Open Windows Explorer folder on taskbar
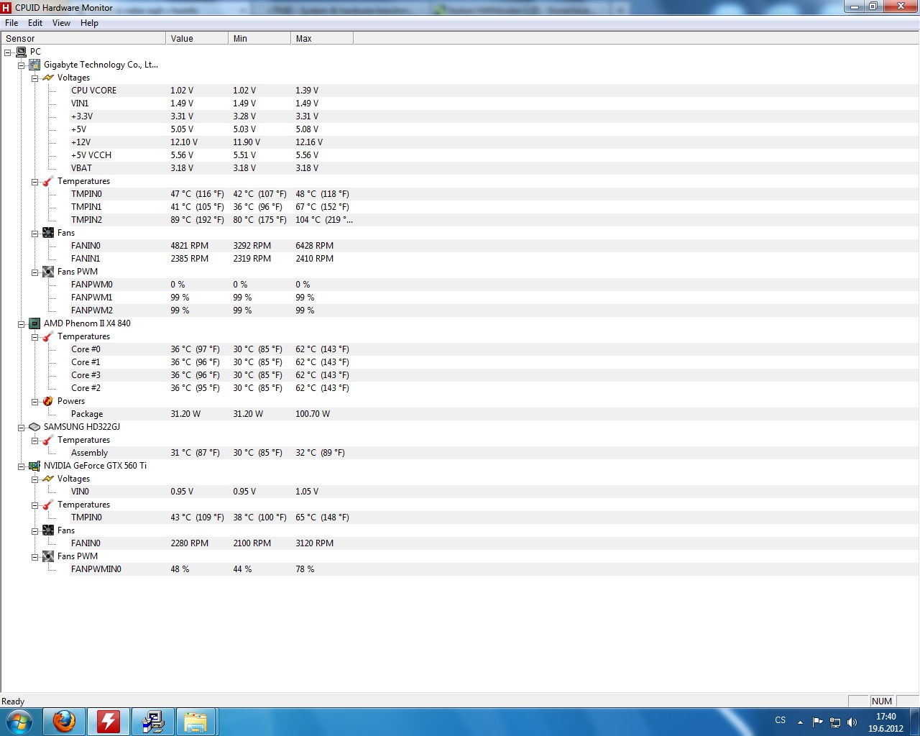Viewport: 920px width, 736px height. pyautogui.click(x=195, y=721)
